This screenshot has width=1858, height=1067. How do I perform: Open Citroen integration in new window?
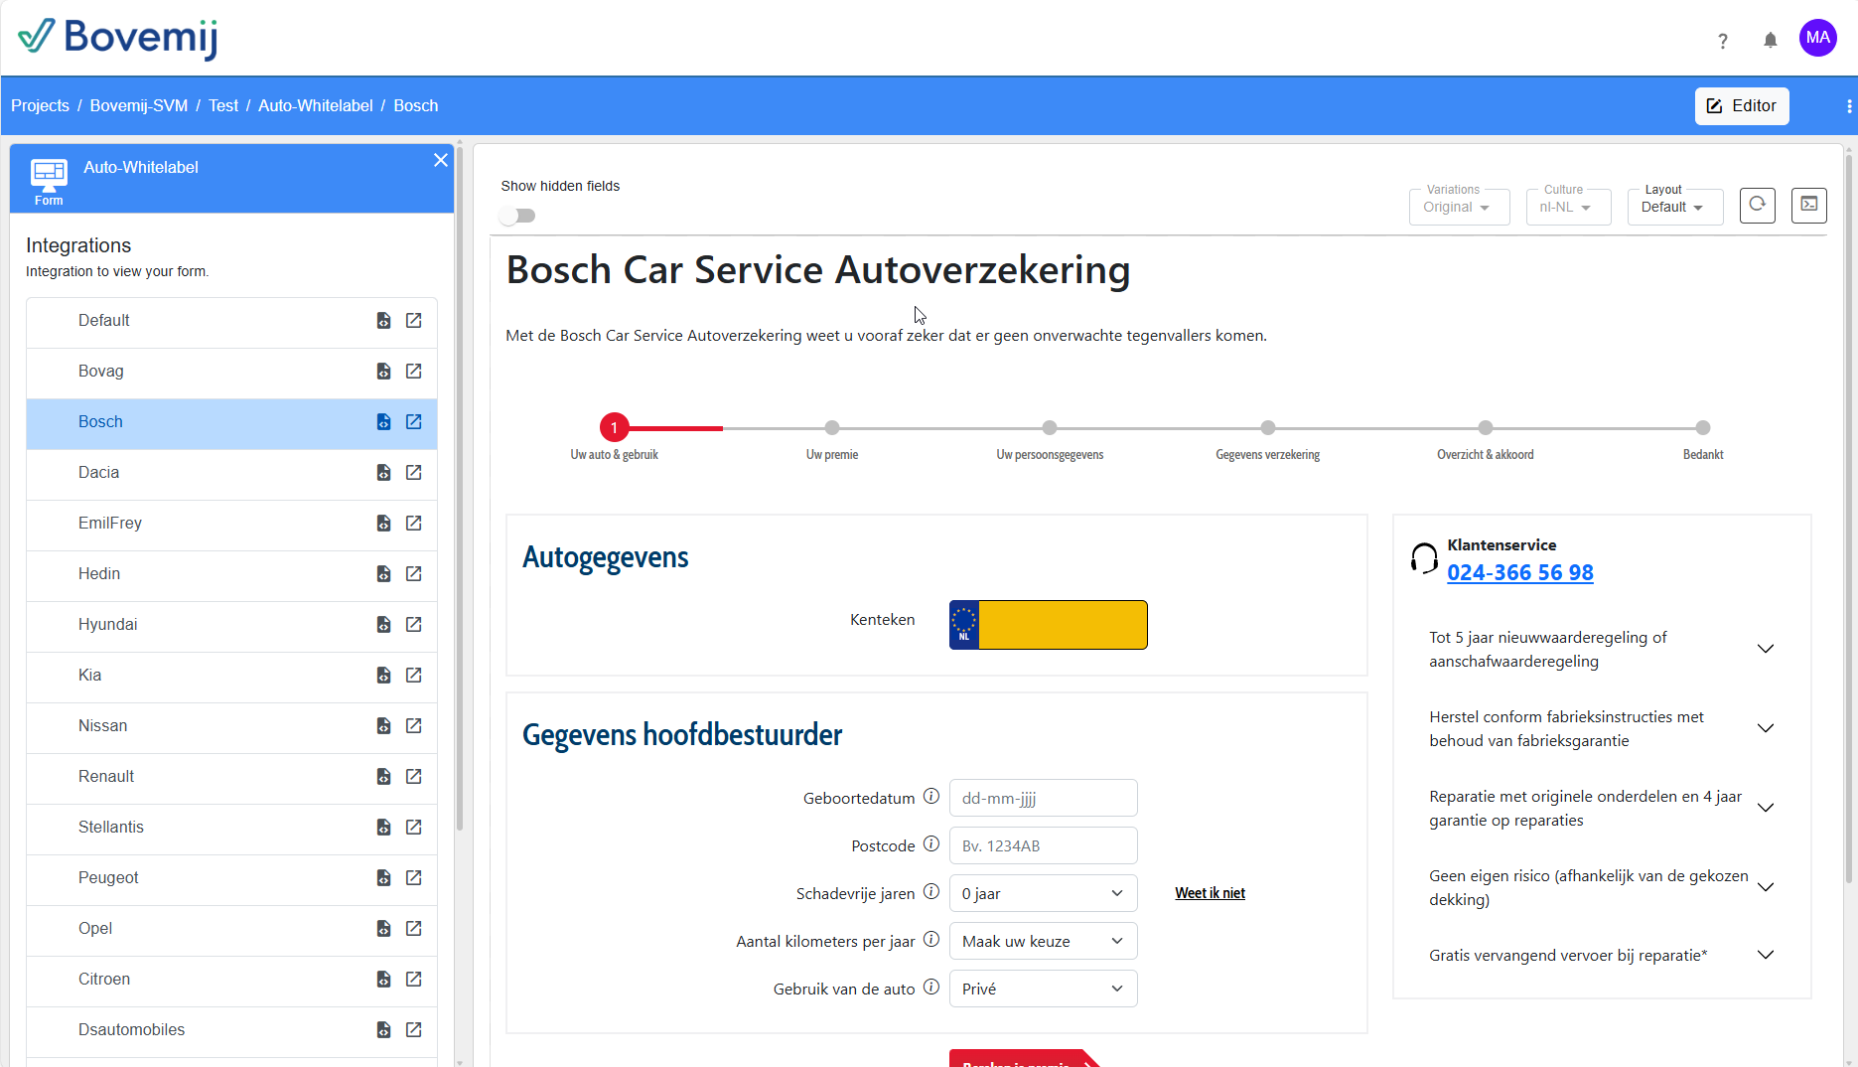pos(414,979)
